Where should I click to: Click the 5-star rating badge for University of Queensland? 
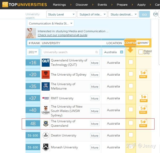[x=143, y=123]
